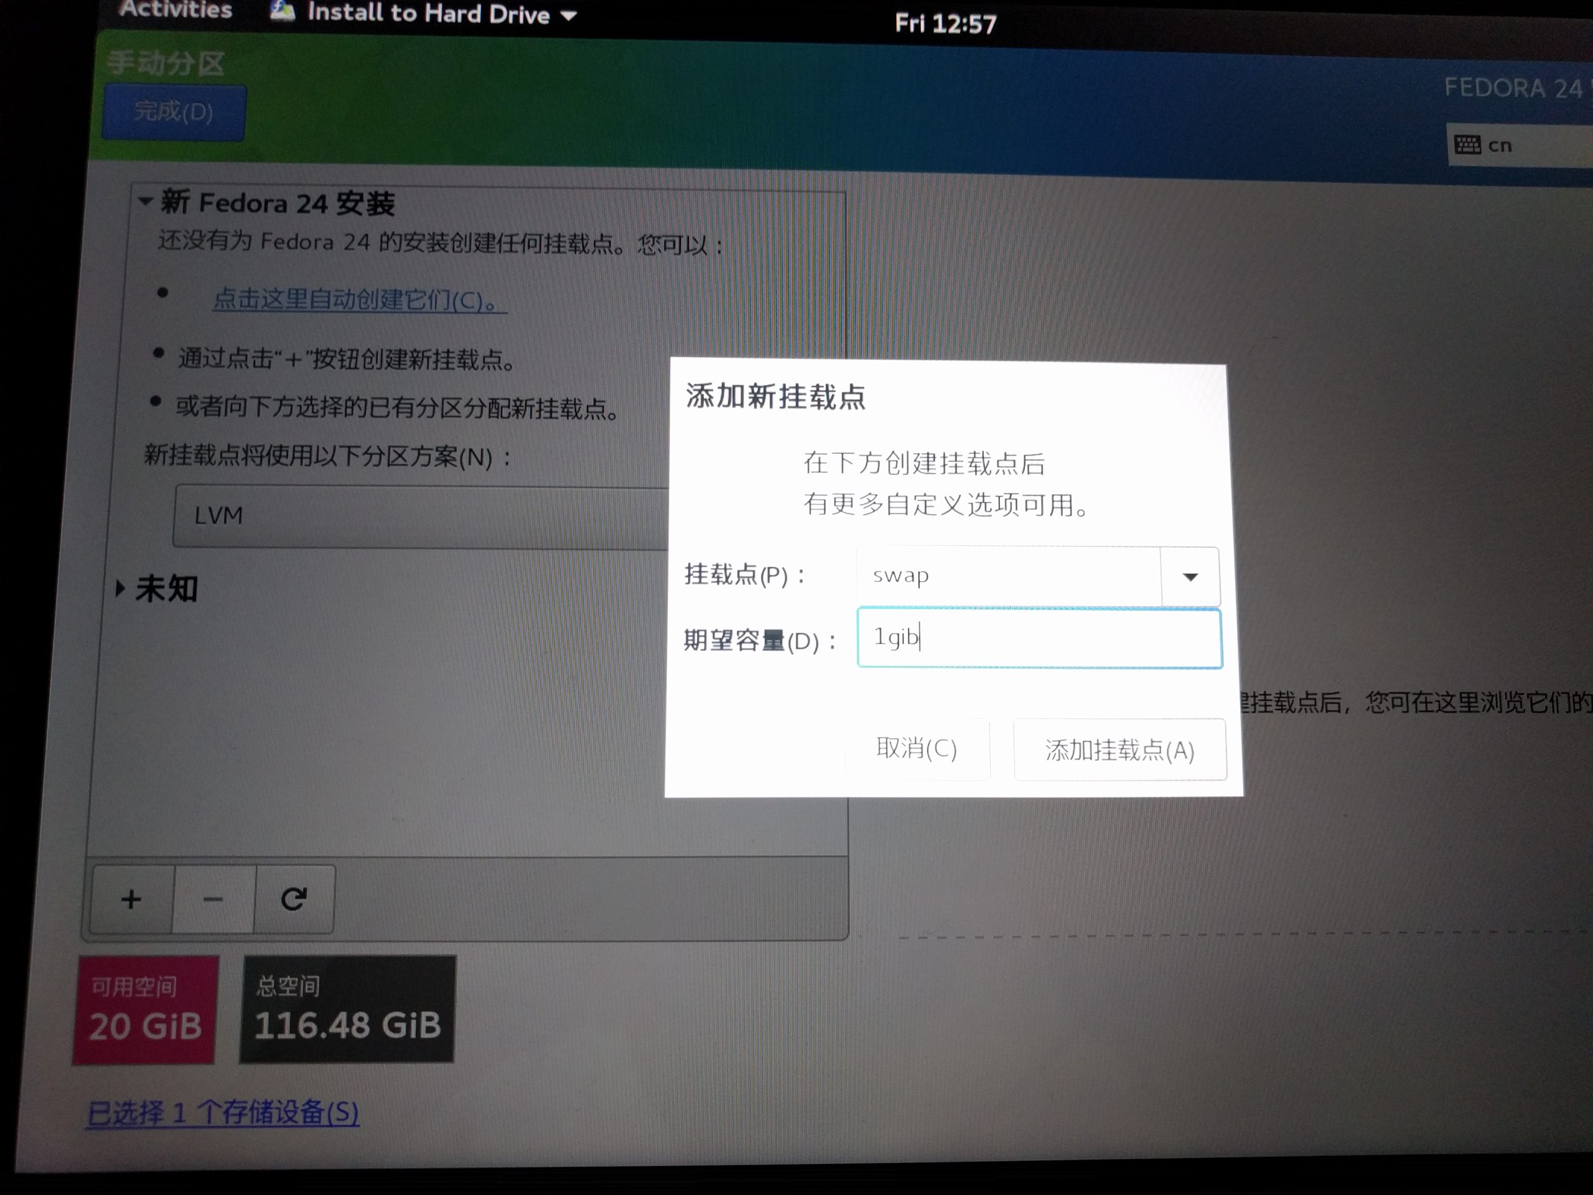Click the 挂载点 text field showing swap
The width and height of the screenshot is (1593, 1195).
click(1008, 576)
